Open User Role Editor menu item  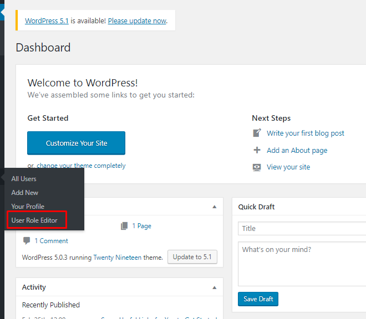coord(34,220)
